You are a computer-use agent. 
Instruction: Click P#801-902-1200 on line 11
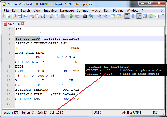[x=30, y=76]
